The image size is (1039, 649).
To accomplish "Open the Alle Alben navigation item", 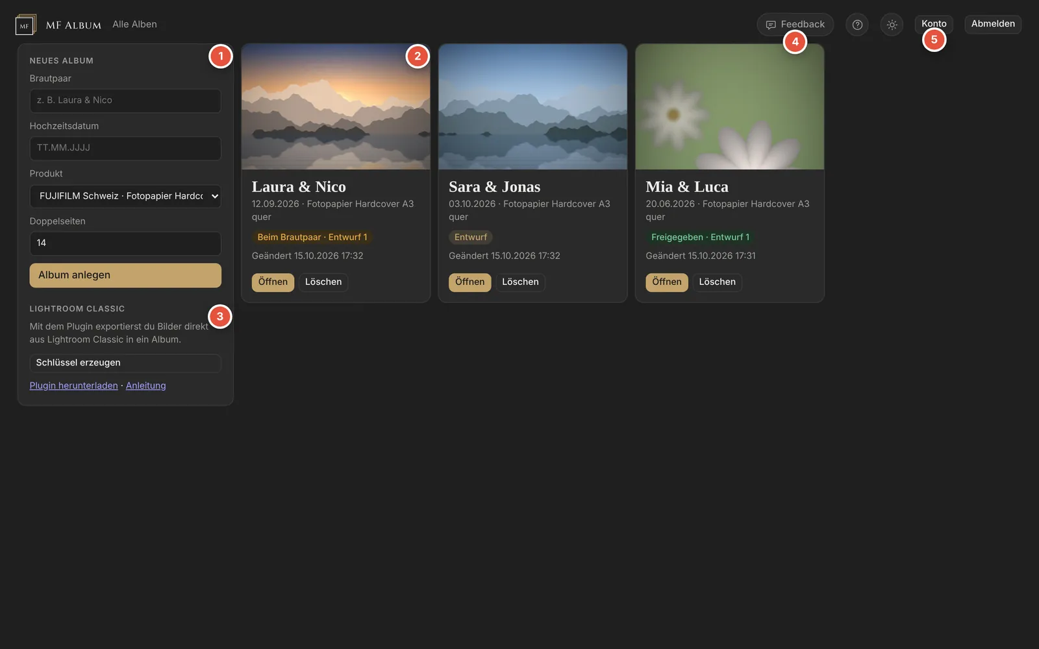I will pos(134,24).
